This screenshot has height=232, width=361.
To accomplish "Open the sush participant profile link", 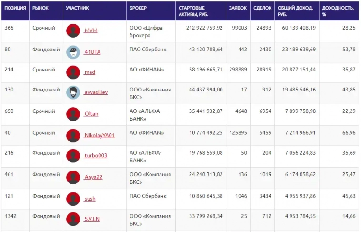I will click(90, 199).
